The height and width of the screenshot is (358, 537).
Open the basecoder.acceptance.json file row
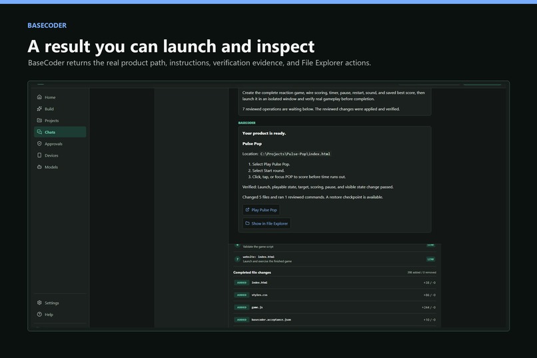[x=334, y=319]
